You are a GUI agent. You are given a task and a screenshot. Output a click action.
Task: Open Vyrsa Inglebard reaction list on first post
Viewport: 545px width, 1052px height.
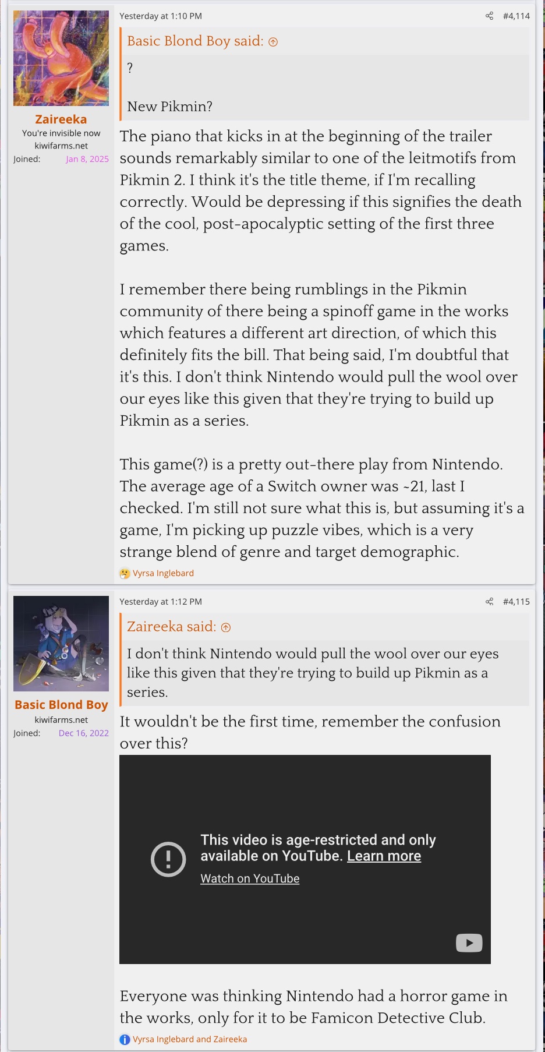coord(163,573)
